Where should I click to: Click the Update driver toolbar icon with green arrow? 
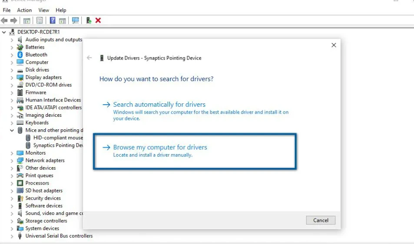[89, 20]
